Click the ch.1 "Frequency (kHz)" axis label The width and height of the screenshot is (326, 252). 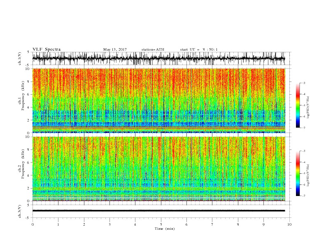click(23, 96)
